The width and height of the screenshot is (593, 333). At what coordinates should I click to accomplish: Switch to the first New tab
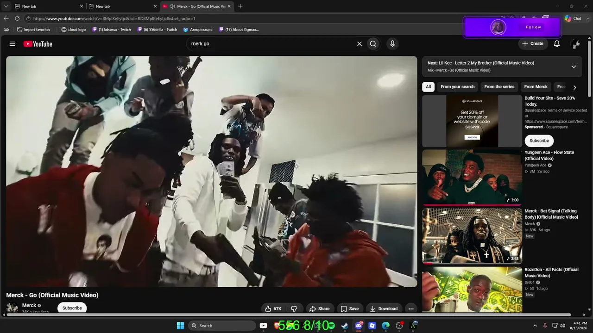coord(48,6)
